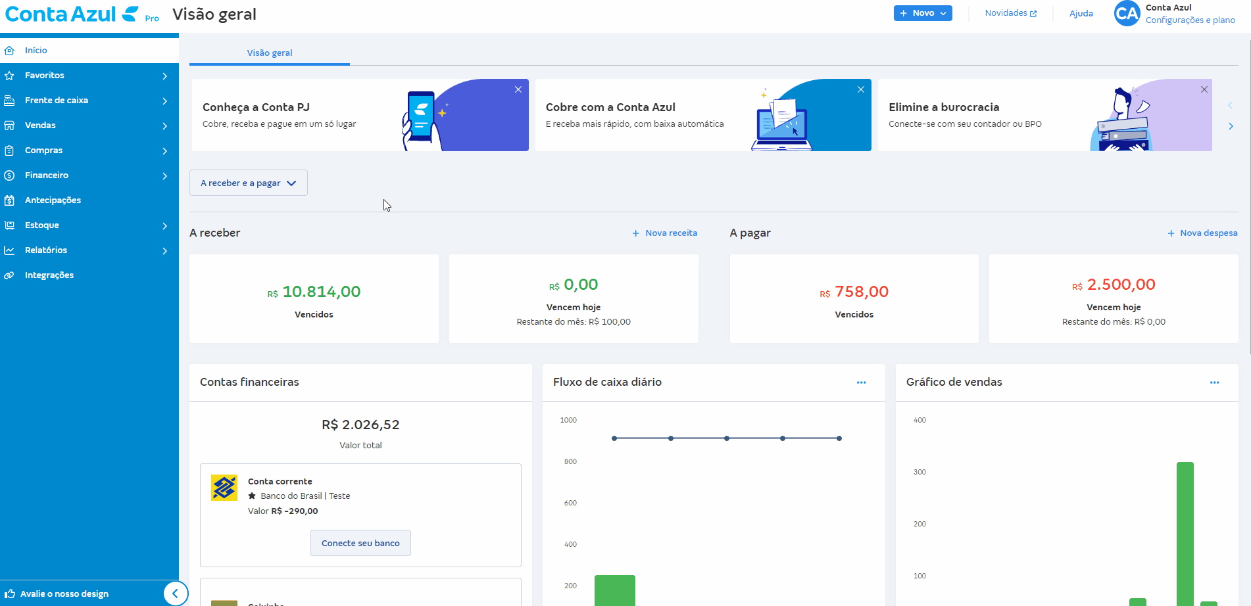Expand the Financeiro submenu chevron

(x=164, y=176)
